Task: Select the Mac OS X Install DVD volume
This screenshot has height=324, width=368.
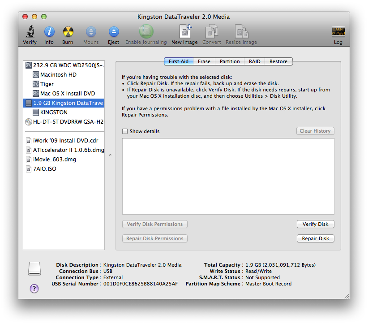Action: click(64, 93)
